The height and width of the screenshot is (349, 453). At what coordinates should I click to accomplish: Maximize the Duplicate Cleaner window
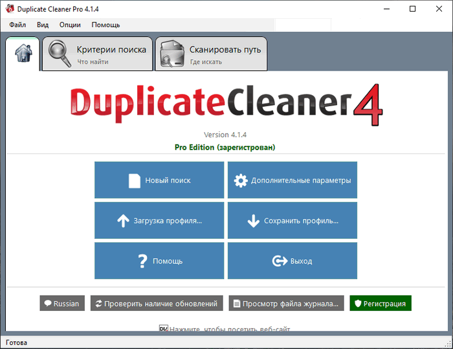pos(413,9)
